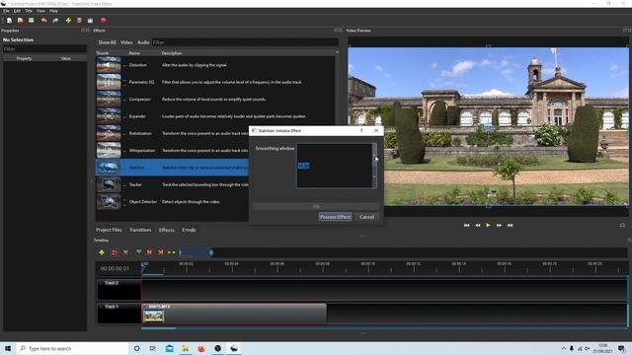The width and height of the screenshot is (632, 355).
Task: Click the snapshot icon beside the preview controls
Action: pyautogui.click(x=622, y=226)
